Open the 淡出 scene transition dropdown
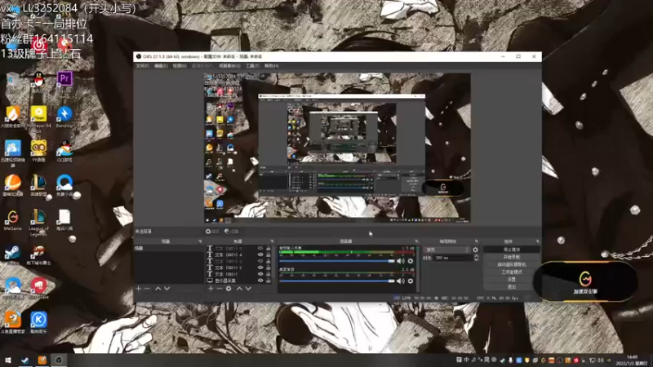This screenshot has height=367, width=653. coord(446,250)
